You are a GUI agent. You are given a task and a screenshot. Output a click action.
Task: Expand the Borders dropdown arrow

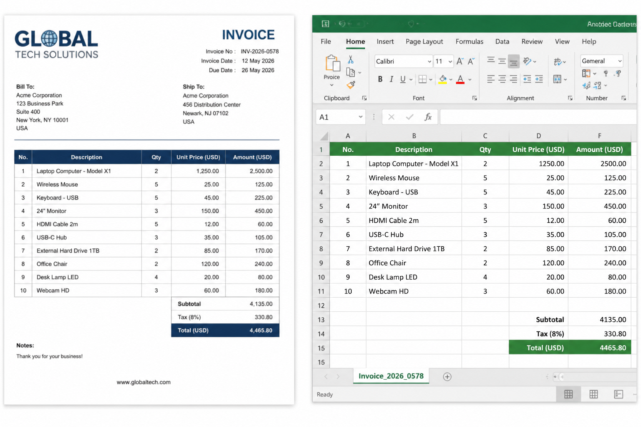coord(431,80)
